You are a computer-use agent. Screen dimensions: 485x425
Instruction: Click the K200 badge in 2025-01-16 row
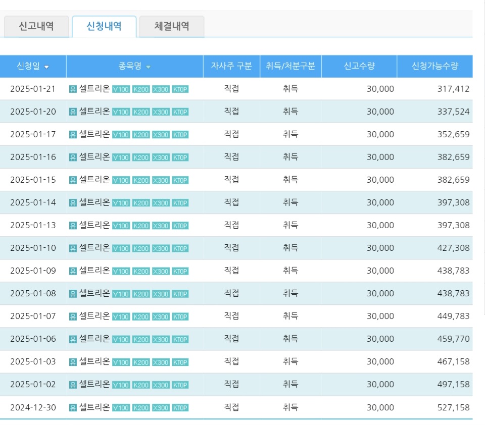[141, 157]
